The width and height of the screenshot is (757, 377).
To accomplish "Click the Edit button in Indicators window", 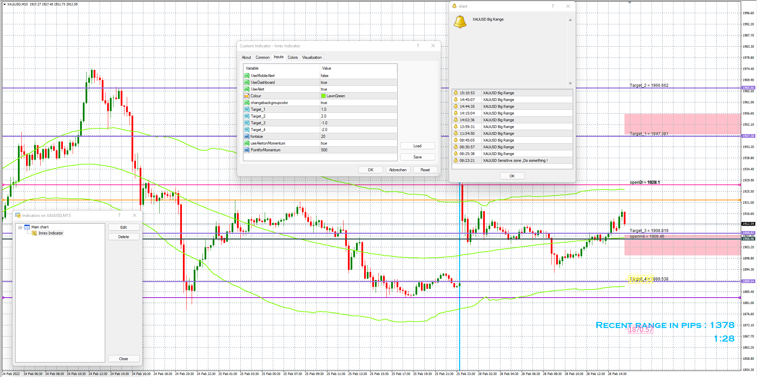I will pos(123,227).
